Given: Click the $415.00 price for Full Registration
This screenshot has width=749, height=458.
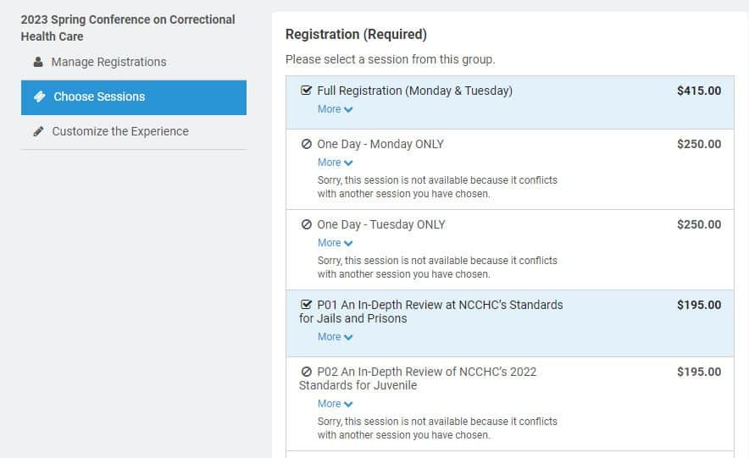Looking at the screenshot, I should pyautogui.click(x=699, y=91).
